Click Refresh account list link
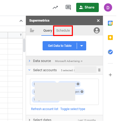The width and height of the screenshot is (117, 126). [x=45, y=109]
